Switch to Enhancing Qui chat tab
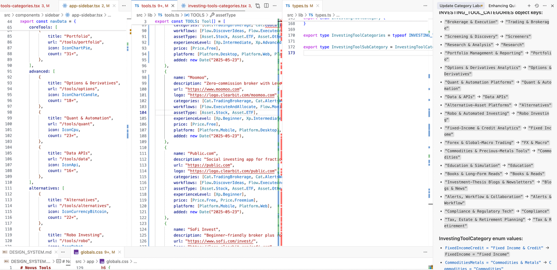Viewport: 557px width, 270px height. (501, 6)
